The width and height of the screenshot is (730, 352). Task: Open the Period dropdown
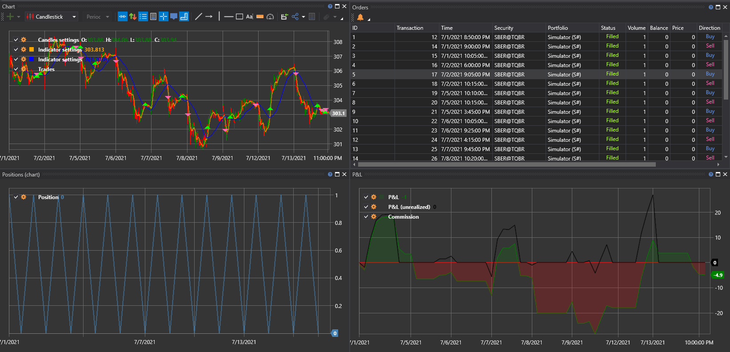tap(97, 17)
